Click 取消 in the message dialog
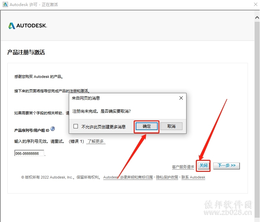The width and height of the screenshot is (260, 222). (x=171, y=126)
